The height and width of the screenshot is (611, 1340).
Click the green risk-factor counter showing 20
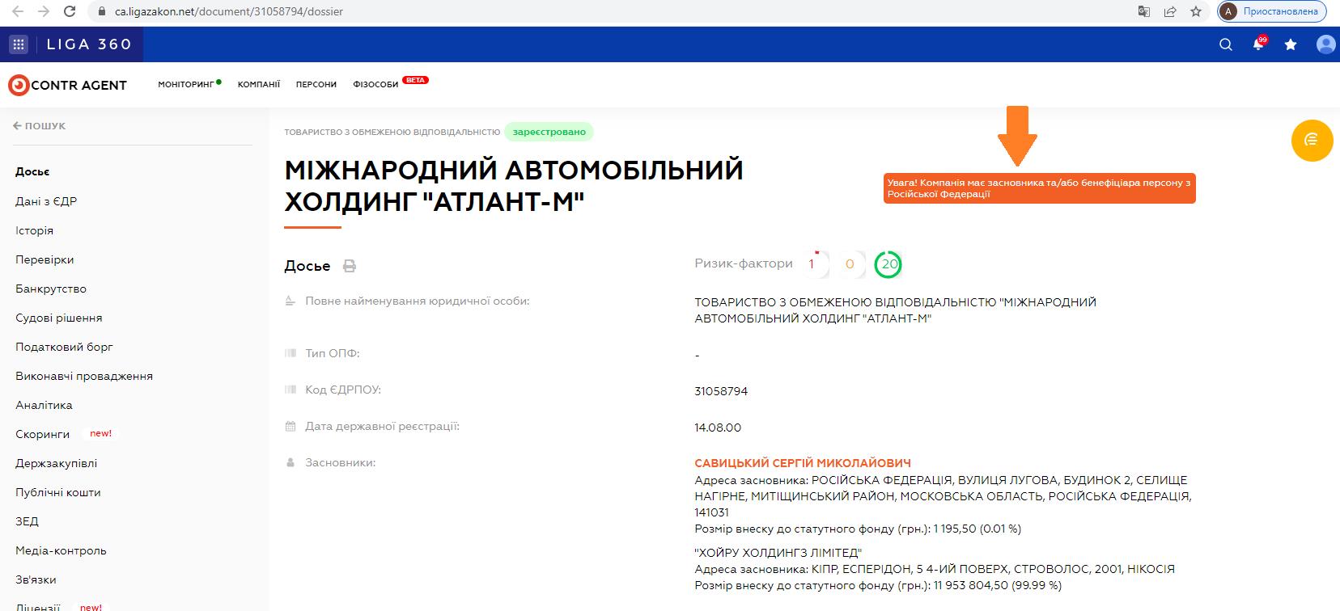(x=889, y=264)
